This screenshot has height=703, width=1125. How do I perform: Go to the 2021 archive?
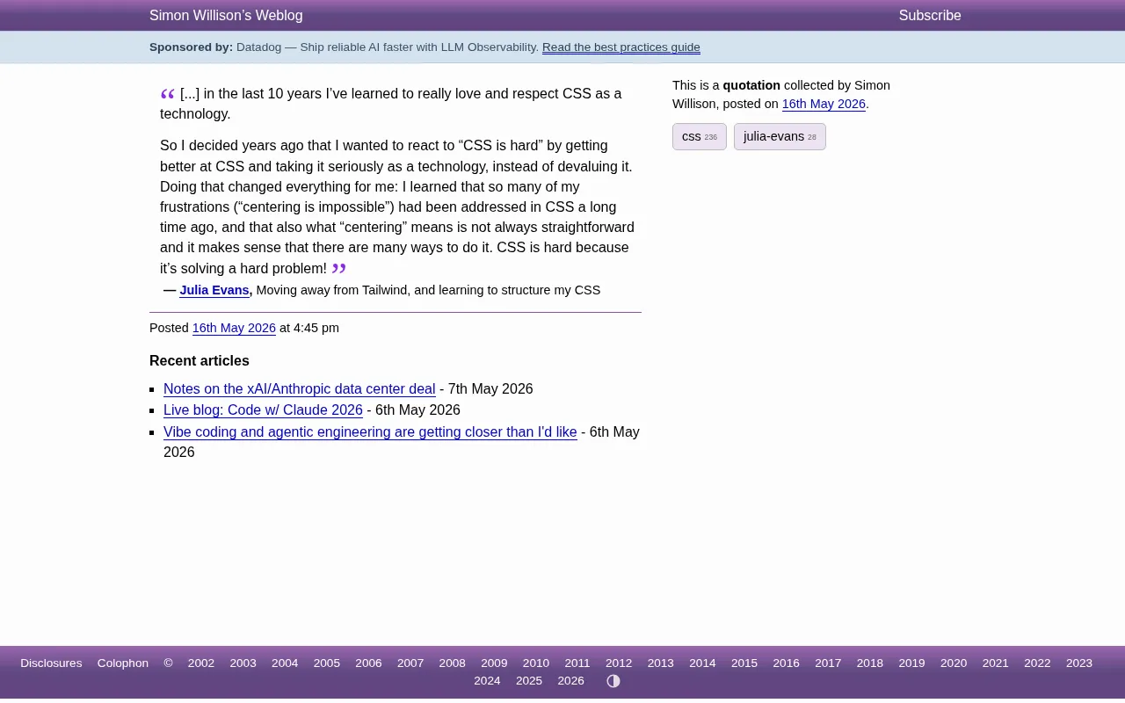tap(996, 663)
